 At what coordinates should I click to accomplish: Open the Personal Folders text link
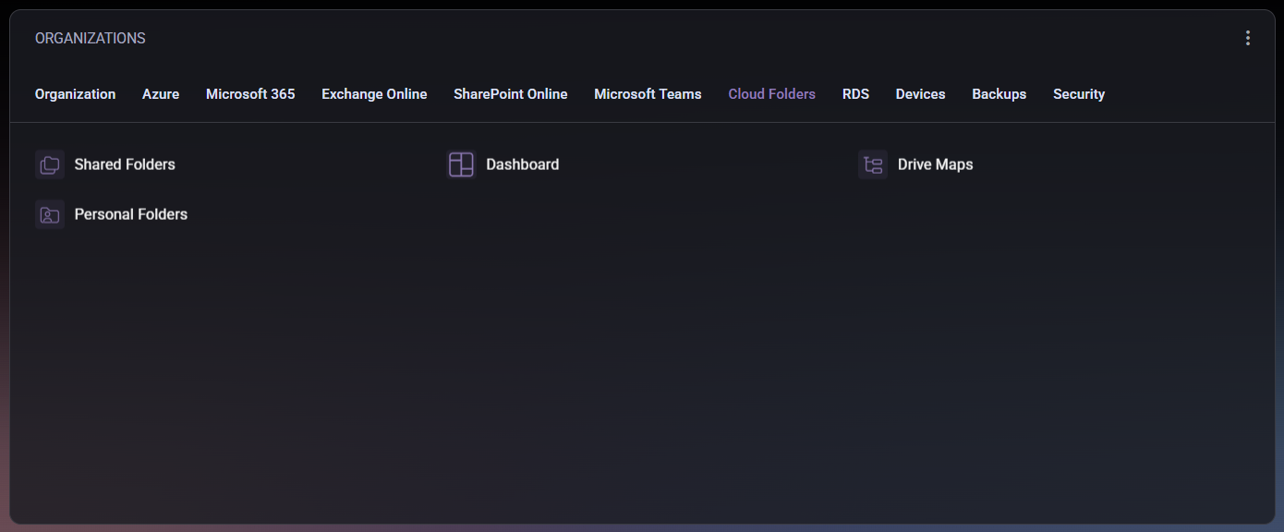130,214
